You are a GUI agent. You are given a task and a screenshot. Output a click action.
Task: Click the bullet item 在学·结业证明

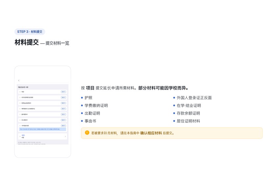[189, 106]
